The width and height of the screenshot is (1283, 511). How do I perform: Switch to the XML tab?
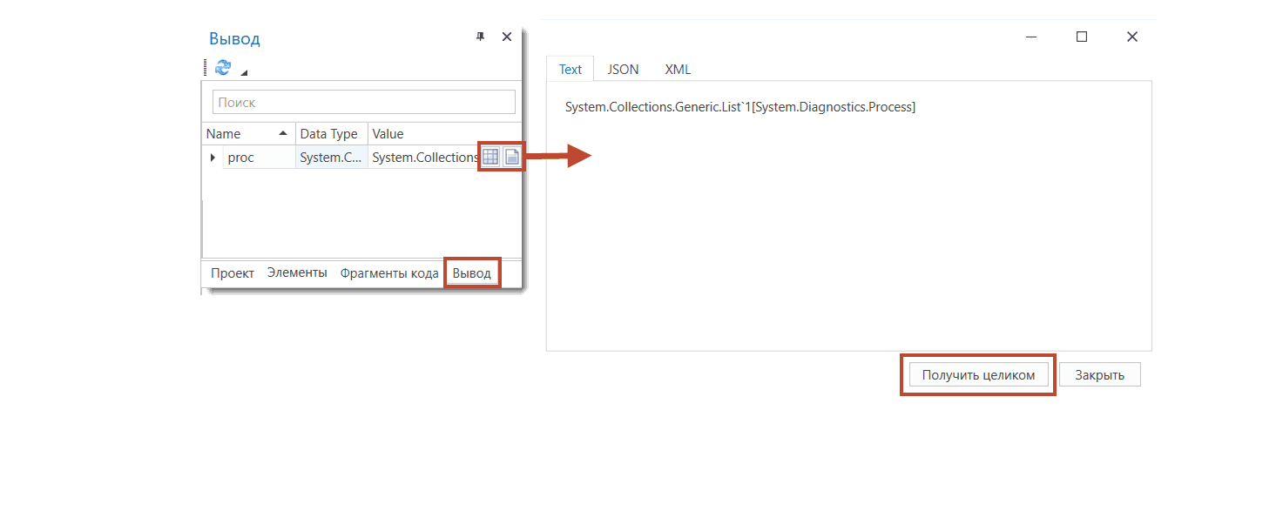point(678,70)
